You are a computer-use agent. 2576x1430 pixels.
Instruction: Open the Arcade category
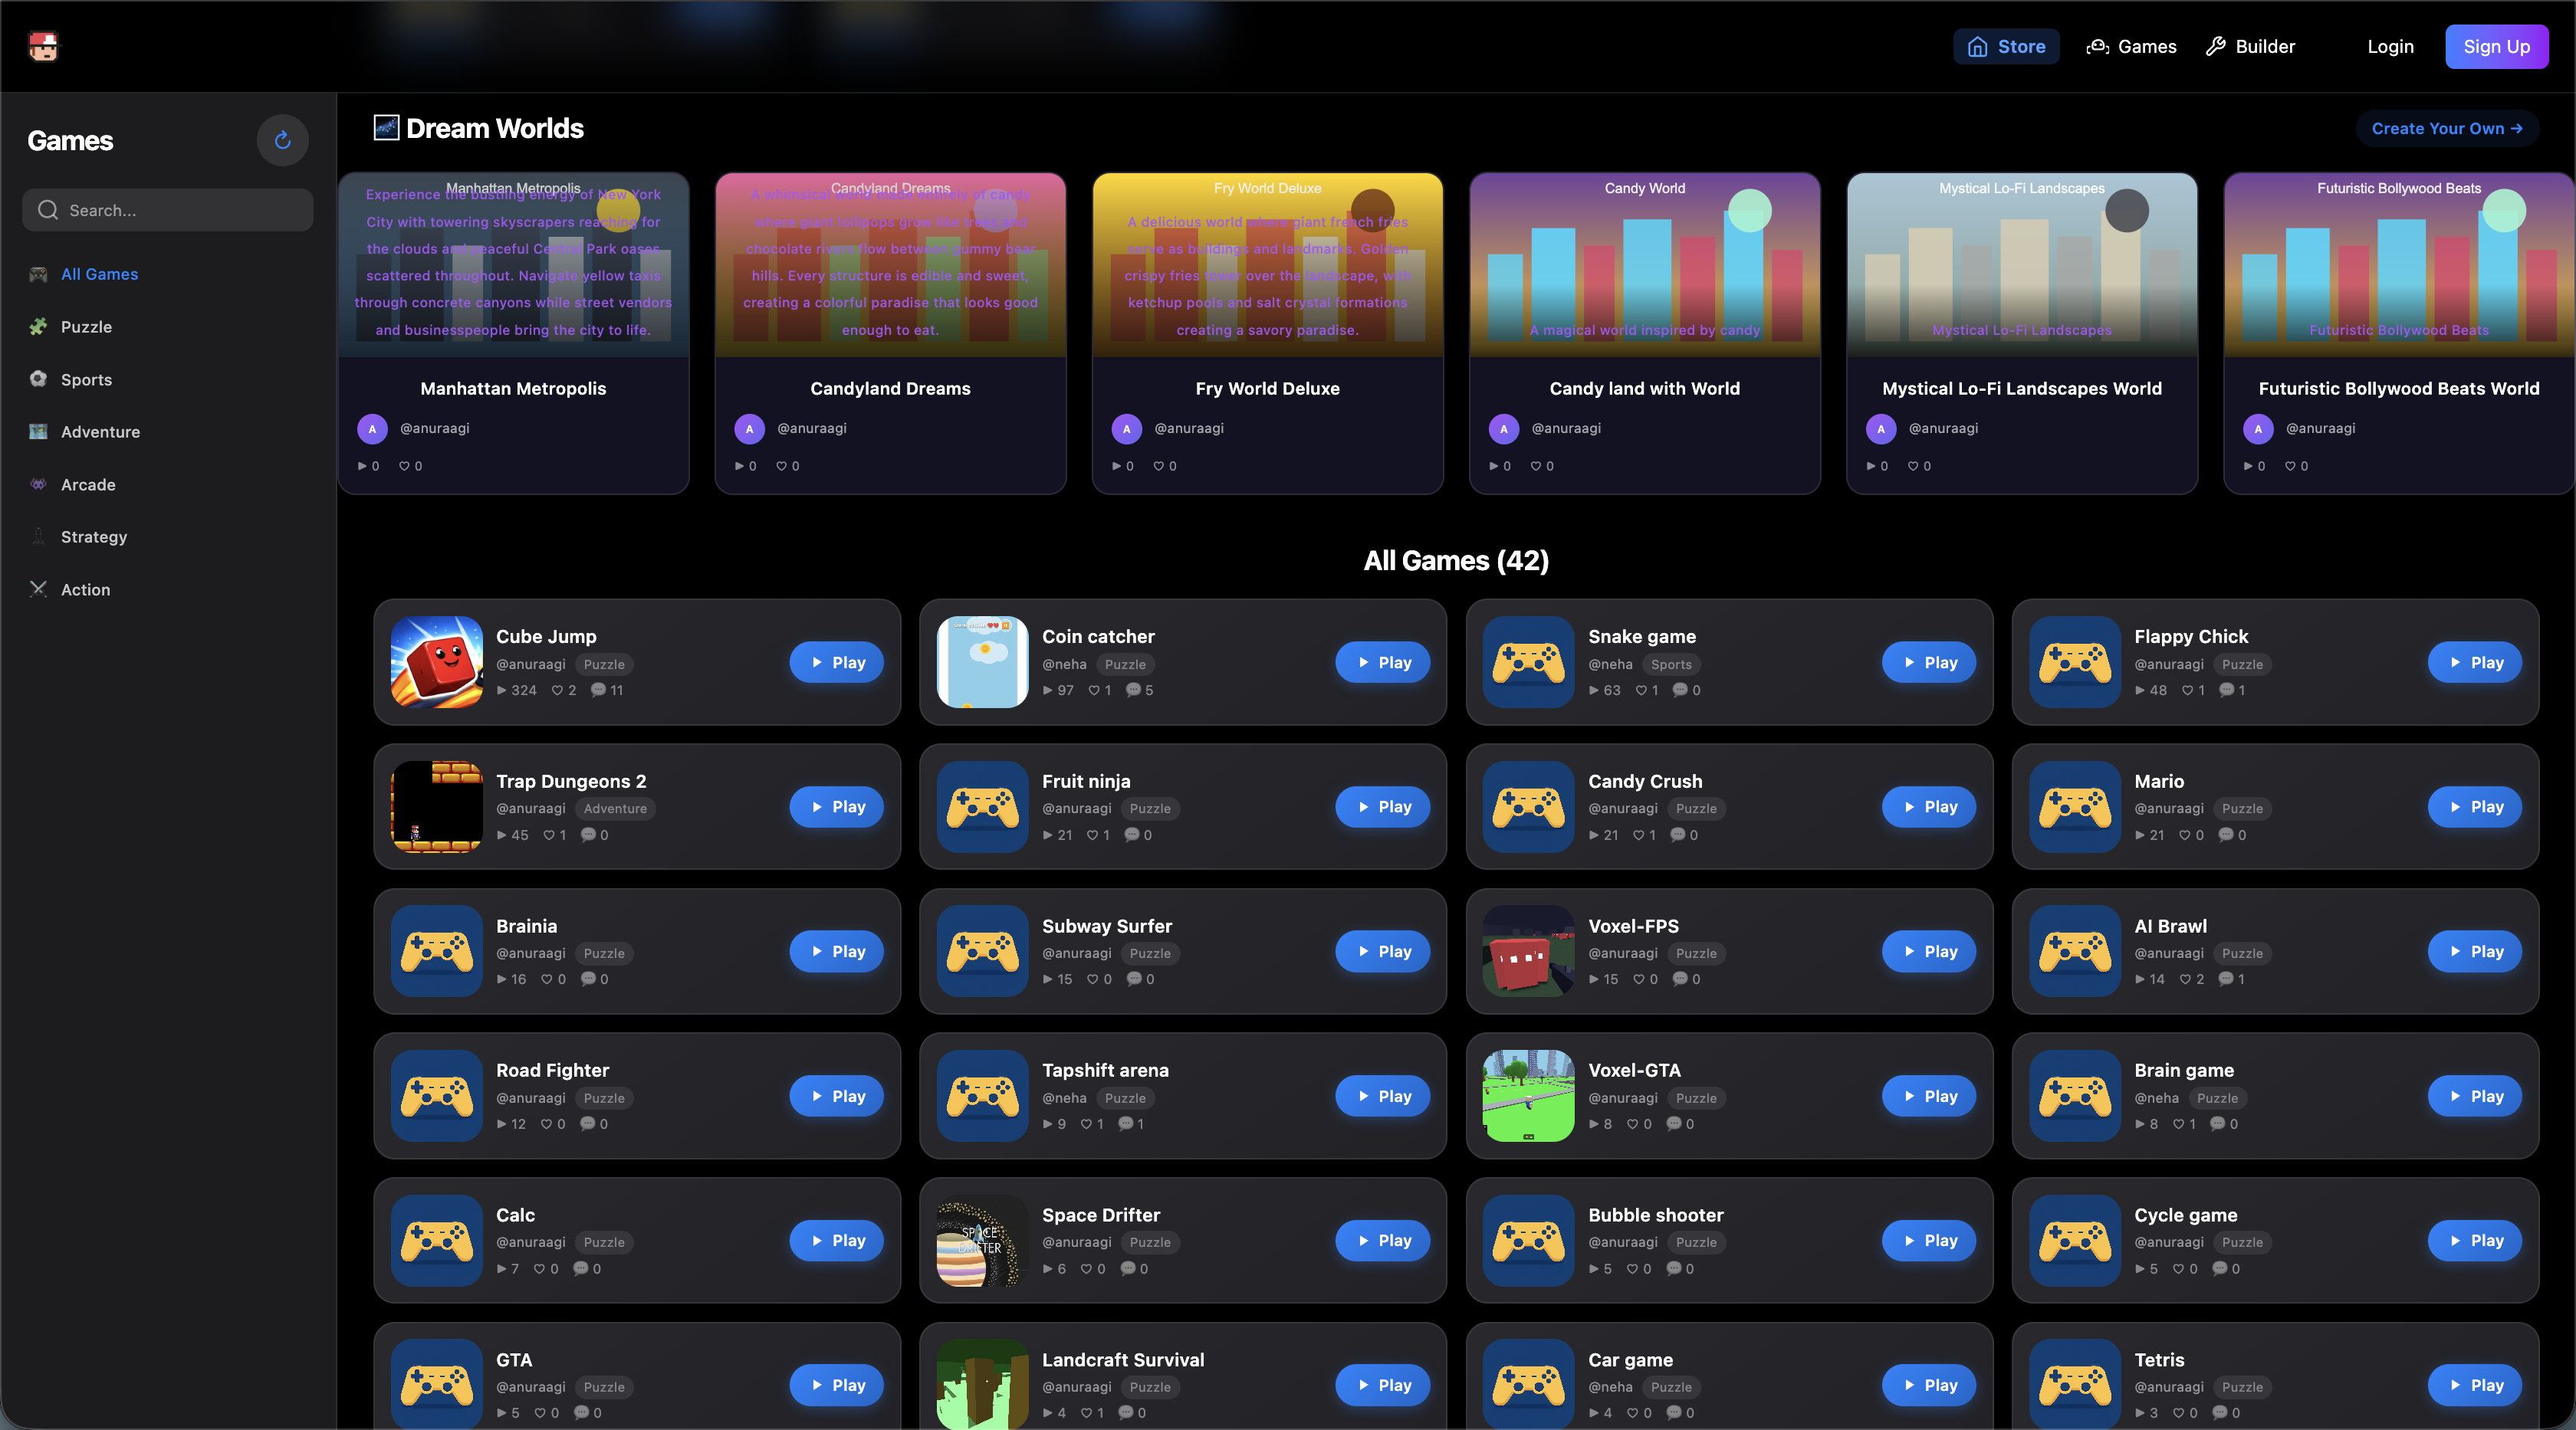(x=87, y=484)
